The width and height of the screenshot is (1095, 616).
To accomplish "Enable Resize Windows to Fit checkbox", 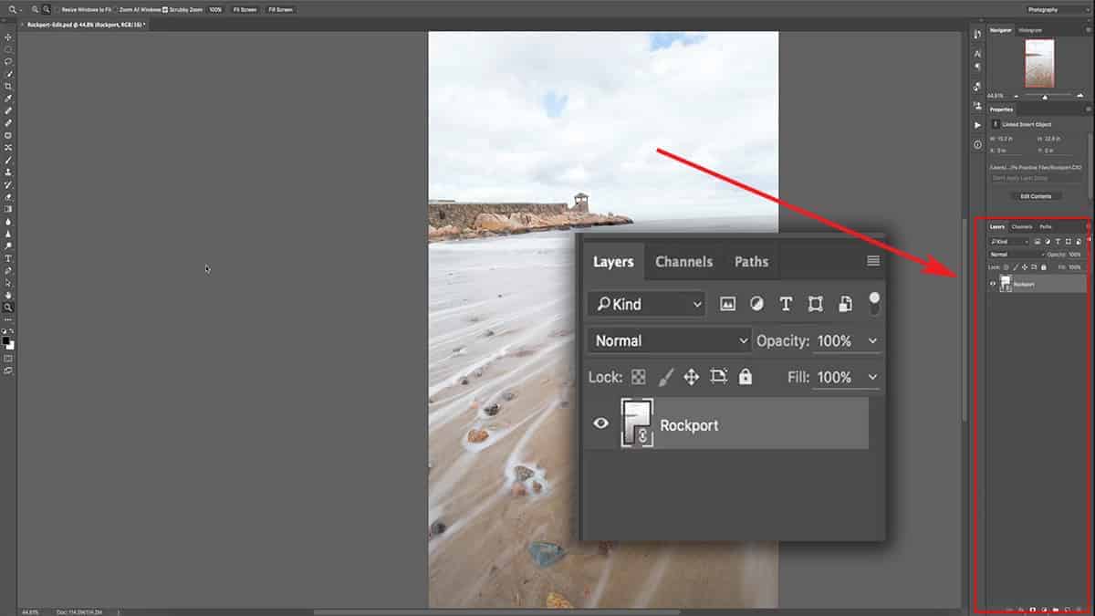I will (x=57, y=9).
